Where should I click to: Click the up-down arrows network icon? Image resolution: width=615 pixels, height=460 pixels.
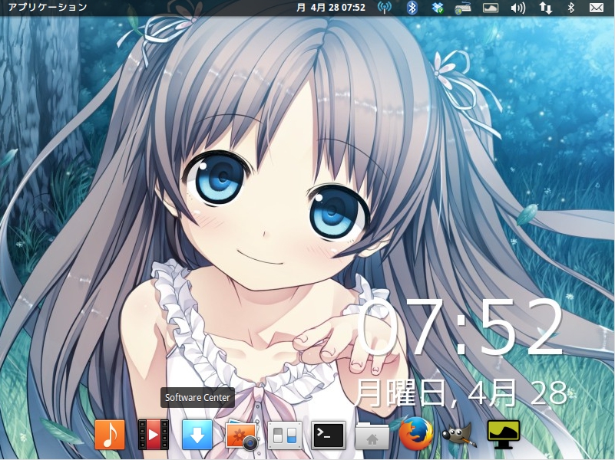point(545,8)
